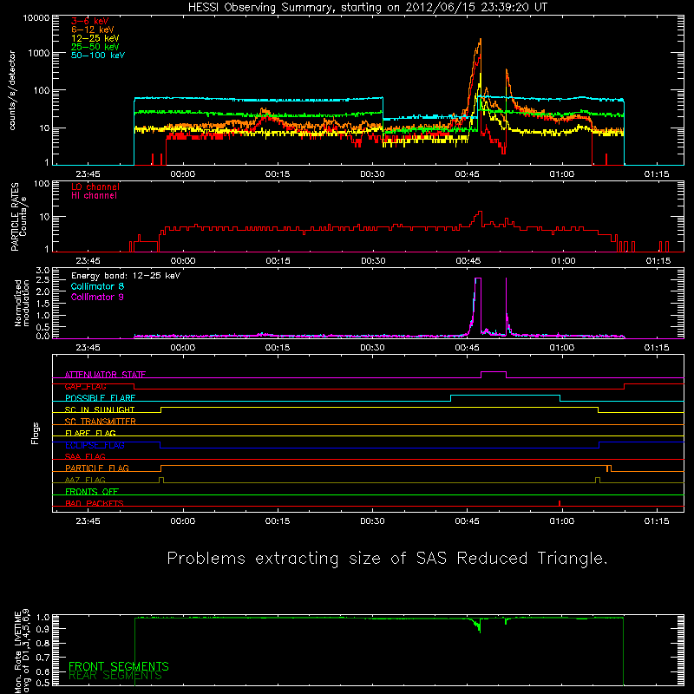
Task: Click the possible flare raised cyan segment
Action: pos(505,396)
